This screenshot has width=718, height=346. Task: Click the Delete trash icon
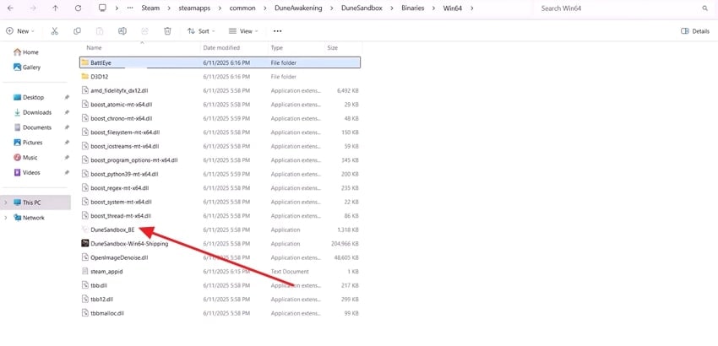pos(167,31)
